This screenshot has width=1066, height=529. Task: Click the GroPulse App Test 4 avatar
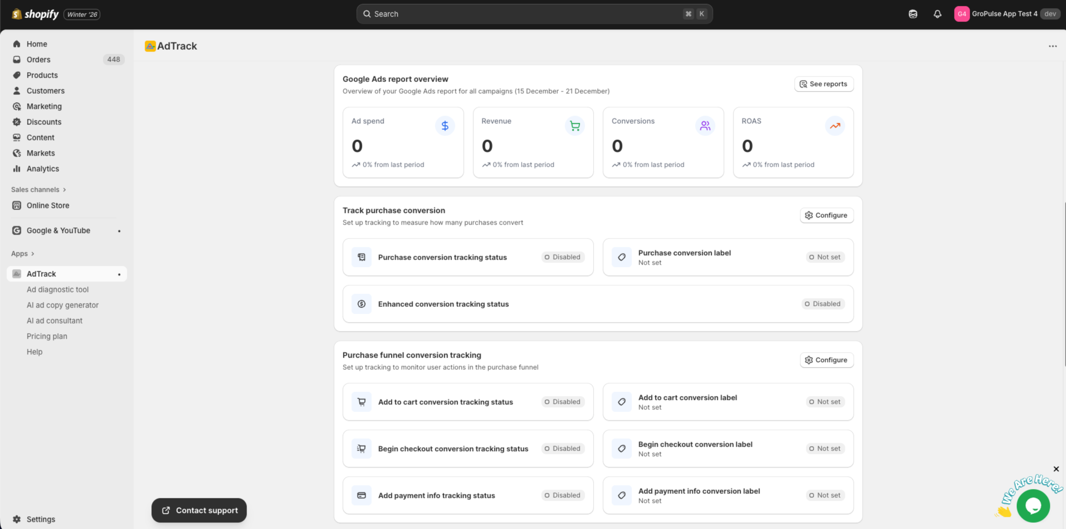click(x=962, y=14)
